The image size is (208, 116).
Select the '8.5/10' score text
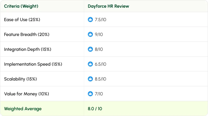coord(100,79)
